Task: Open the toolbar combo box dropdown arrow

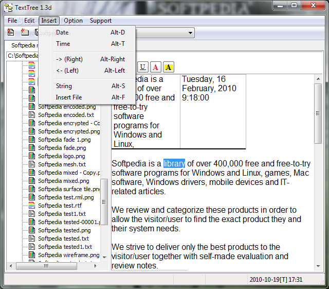Action: (190, 33)
